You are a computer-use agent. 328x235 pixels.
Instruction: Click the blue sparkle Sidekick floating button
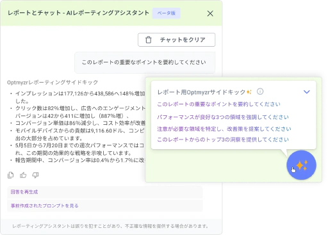tap(301, 165)
